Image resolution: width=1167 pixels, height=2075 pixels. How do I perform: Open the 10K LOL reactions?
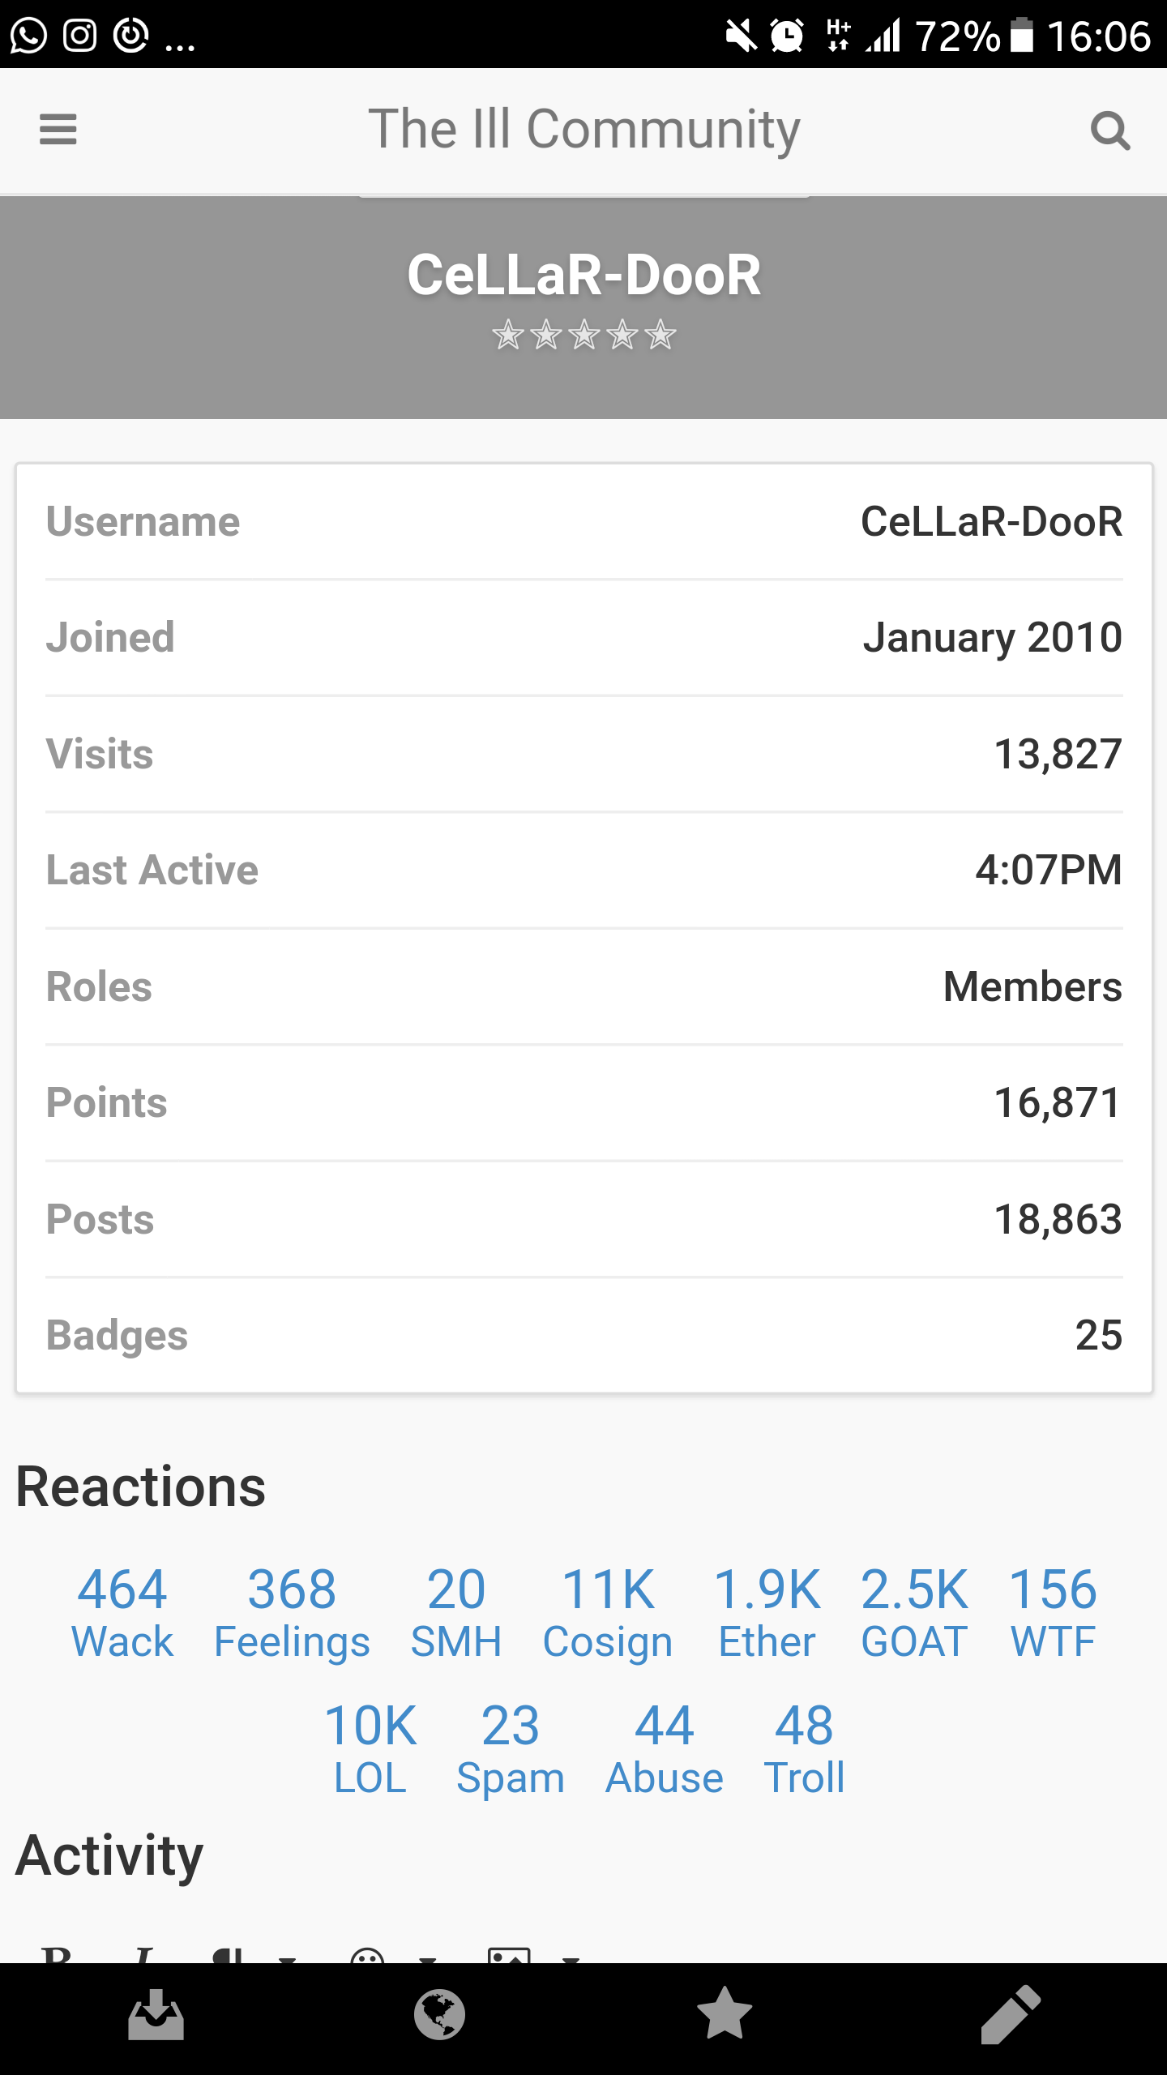(x=370, y=1748)
